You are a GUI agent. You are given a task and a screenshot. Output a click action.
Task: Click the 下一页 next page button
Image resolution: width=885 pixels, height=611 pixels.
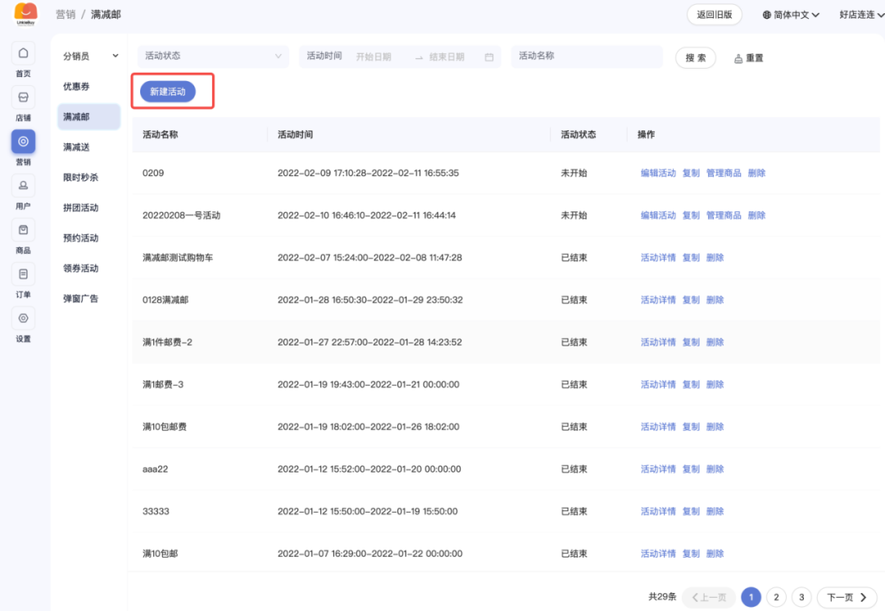tap(846, 597)
